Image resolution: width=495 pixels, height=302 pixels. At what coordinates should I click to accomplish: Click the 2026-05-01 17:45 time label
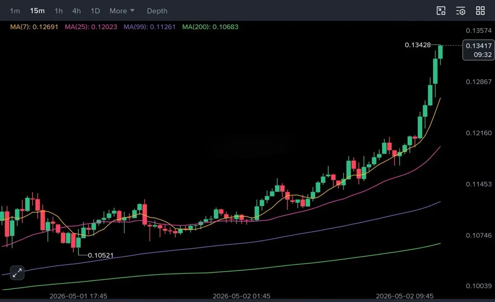pyautogui.click(x=78, y=296)
